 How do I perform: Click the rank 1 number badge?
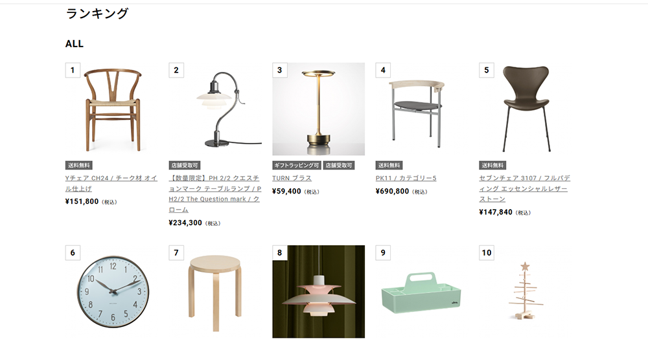[73, 70]
